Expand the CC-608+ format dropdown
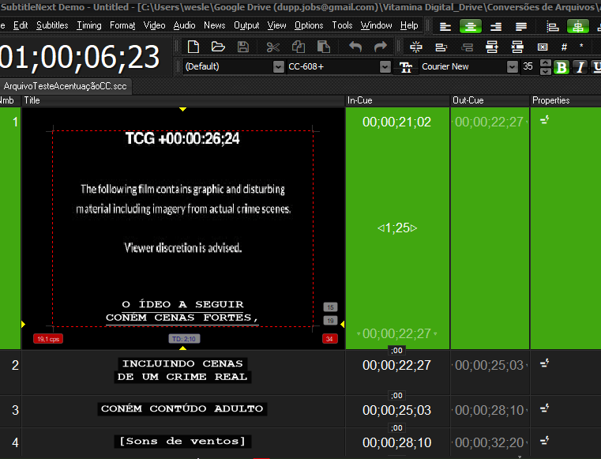The width and height of the screenshot is (601, 459). tap(385, 66)
